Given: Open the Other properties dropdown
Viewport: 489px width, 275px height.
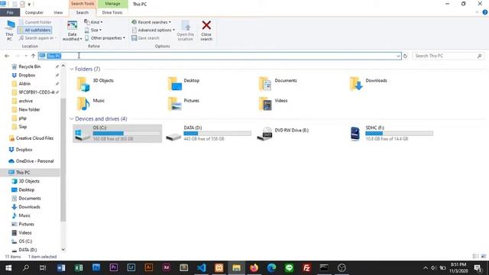Looking at the screenshot, I should click(105, 38).
